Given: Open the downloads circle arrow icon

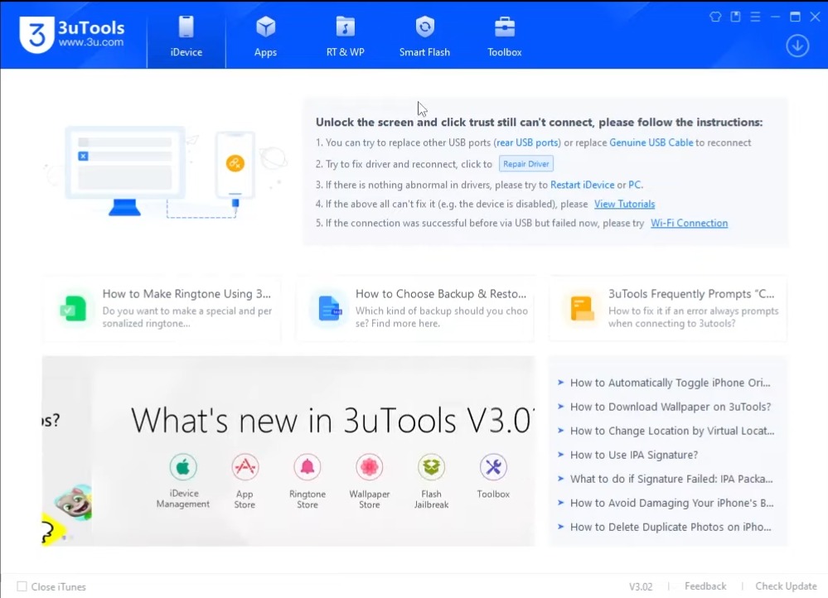Looking at the screenshot, I should point(797,46).
